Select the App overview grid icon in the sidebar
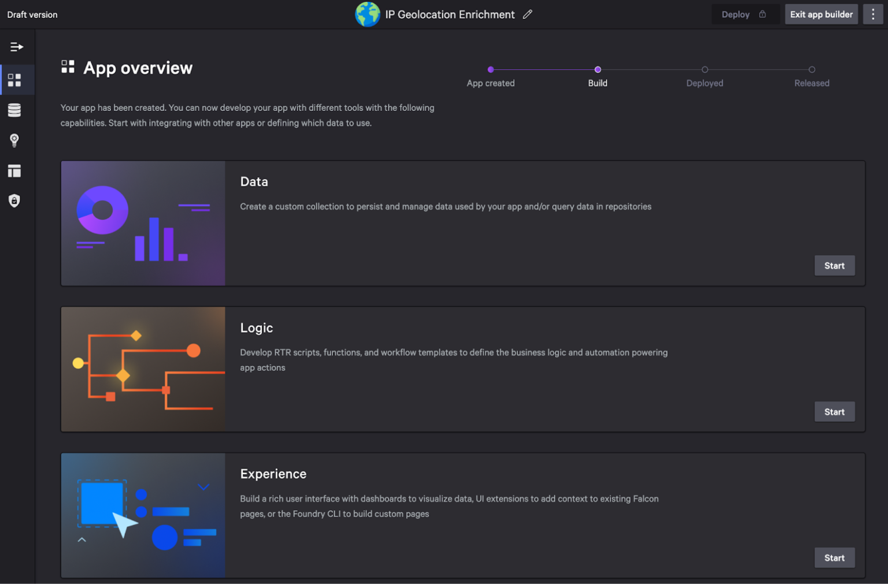 (14, 80)
